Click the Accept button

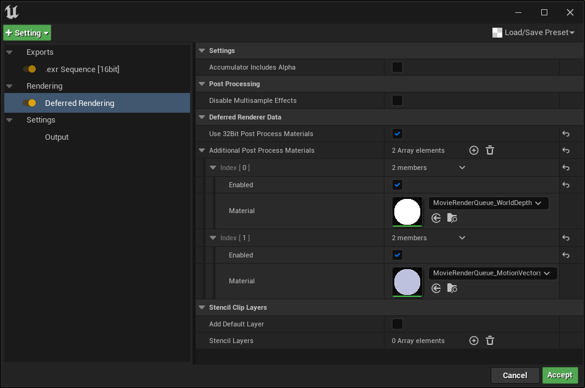[x=560, y=375]
